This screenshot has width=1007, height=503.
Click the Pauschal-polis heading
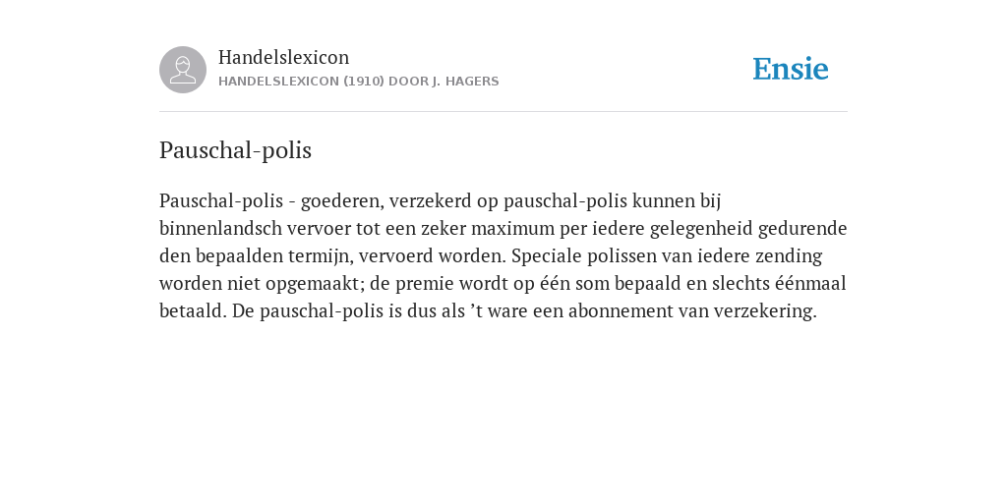pos(235,150)
